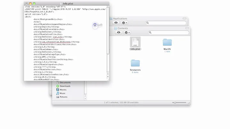Click search field in Applications window
This screenshot has width=230, height=129.
pyautogui.click(x=166, y=23)
